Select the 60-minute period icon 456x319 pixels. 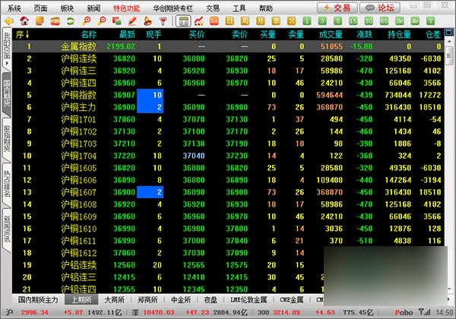[384, 21]
